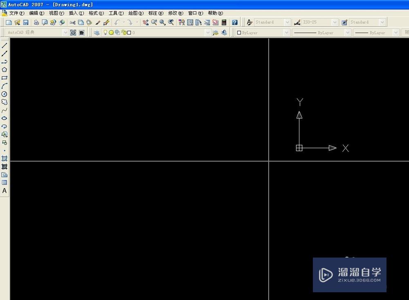Expand the AutoCAD 经典 workspace dropdown
The height and width of the screenshot is (300, 409).
pyautogui.click(x=65, y=32)
